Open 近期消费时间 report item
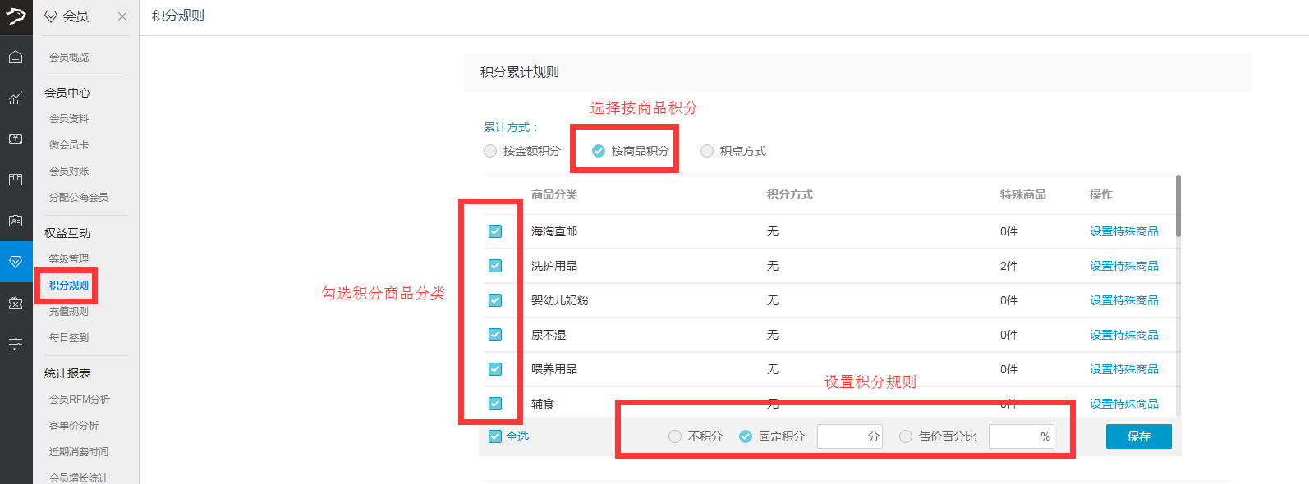This screenshot has height=484, width=1309. click(79, 452)
